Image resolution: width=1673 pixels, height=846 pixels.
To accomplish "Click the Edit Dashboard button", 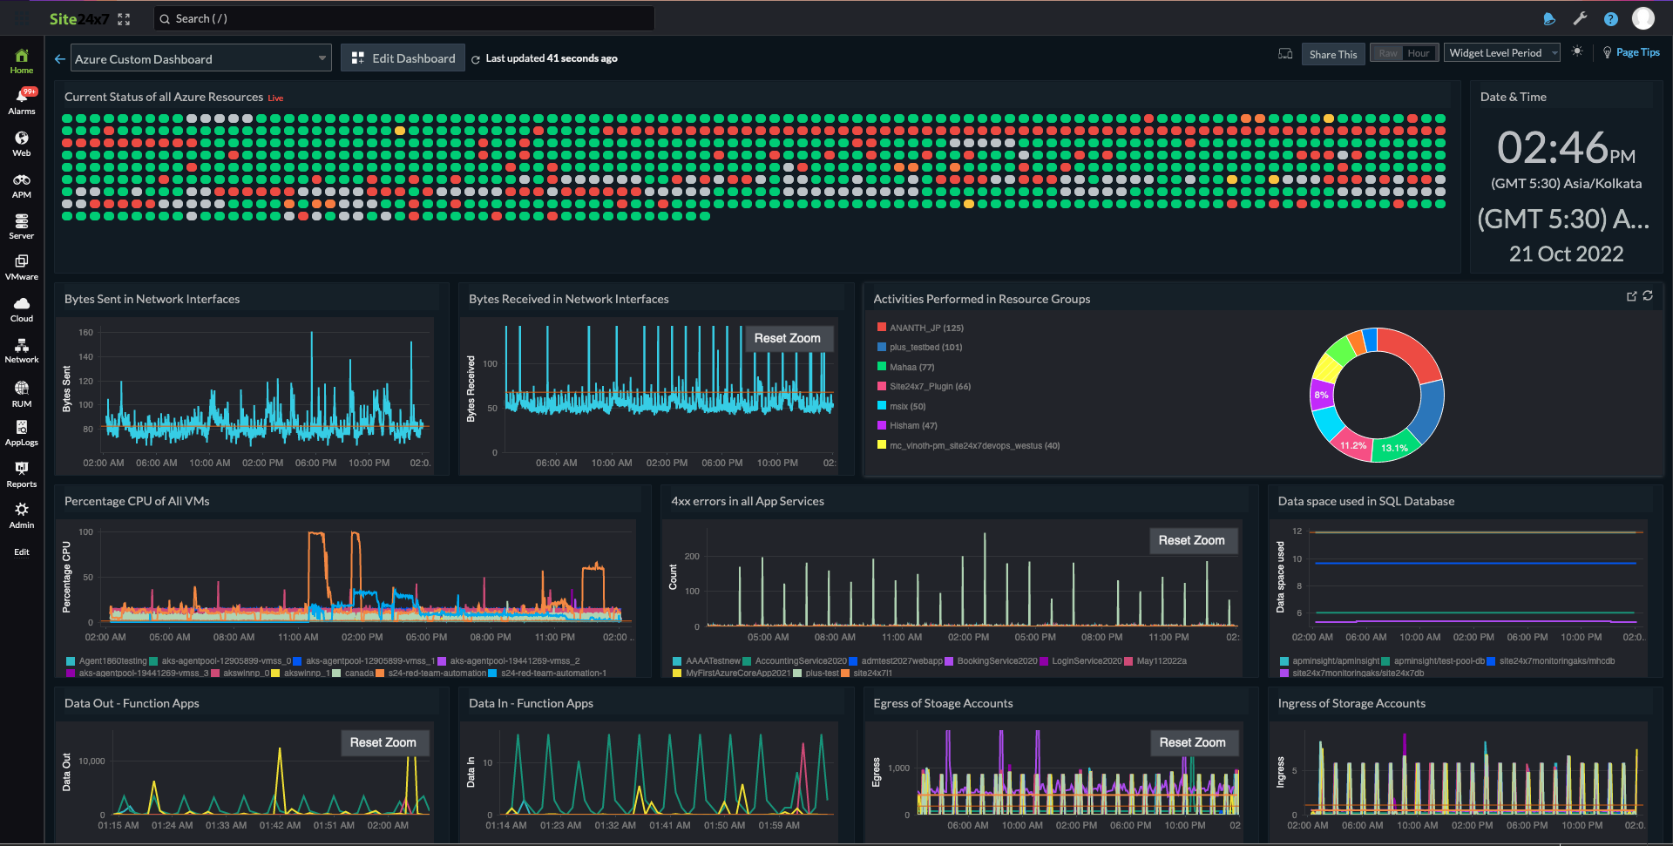I will coord(403,58).
